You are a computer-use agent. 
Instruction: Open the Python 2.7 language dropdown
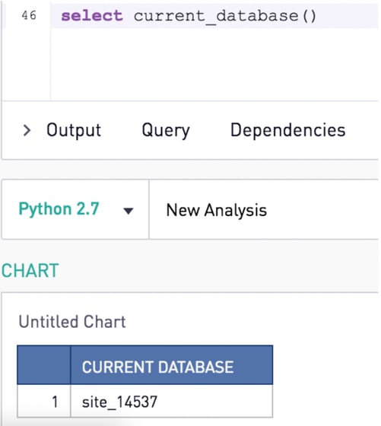[75, 209]
